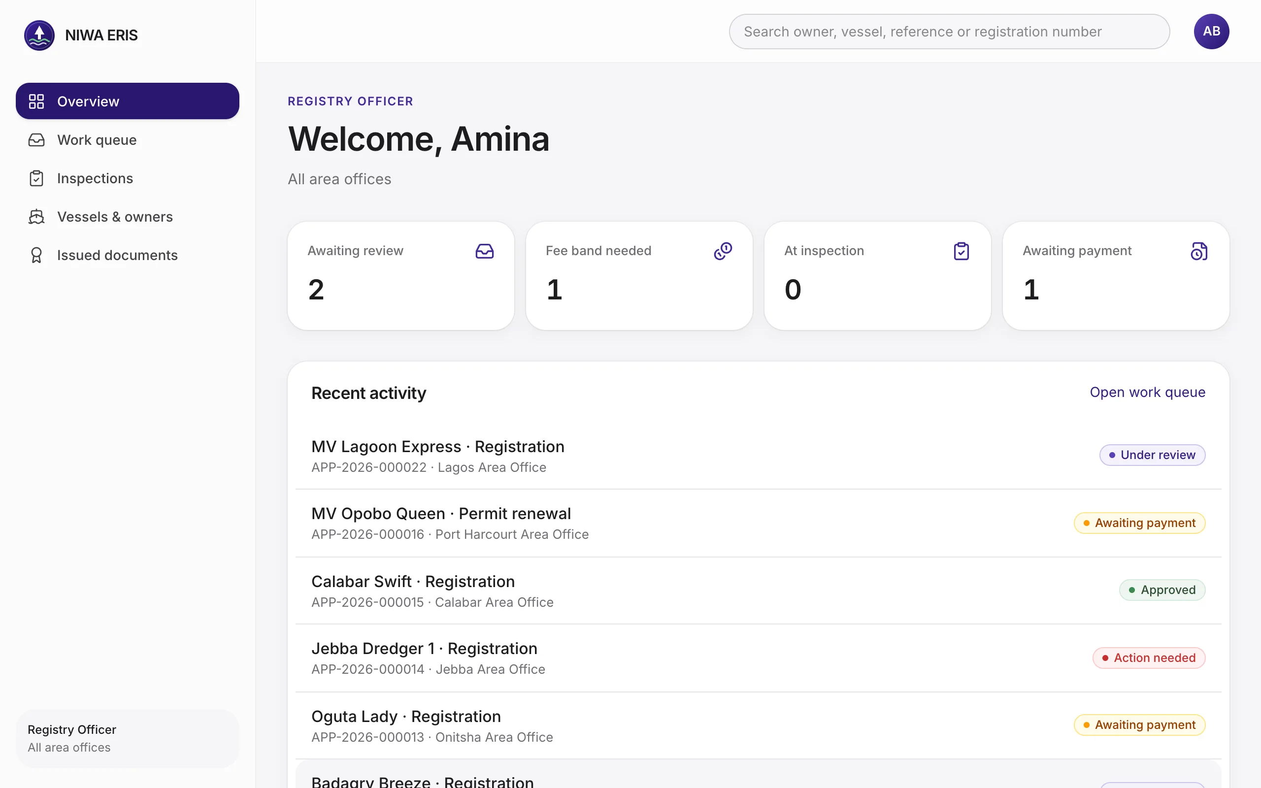Open Issued documents in sidebar
Viewport: 1261px width, 788px height.
128,256
